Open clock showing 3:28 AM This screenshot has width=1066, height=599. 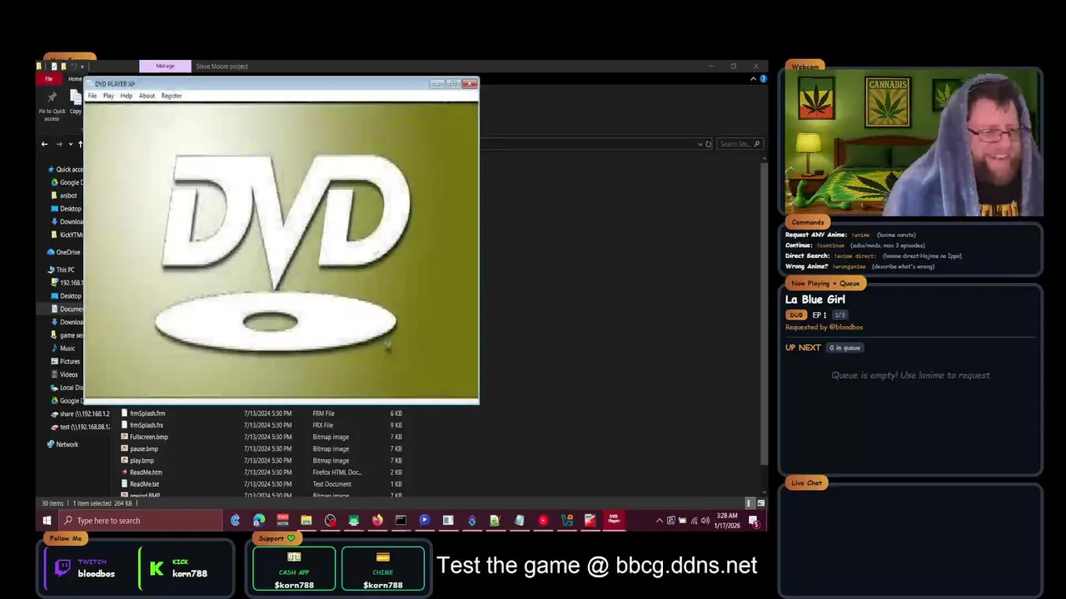(728, 521)
